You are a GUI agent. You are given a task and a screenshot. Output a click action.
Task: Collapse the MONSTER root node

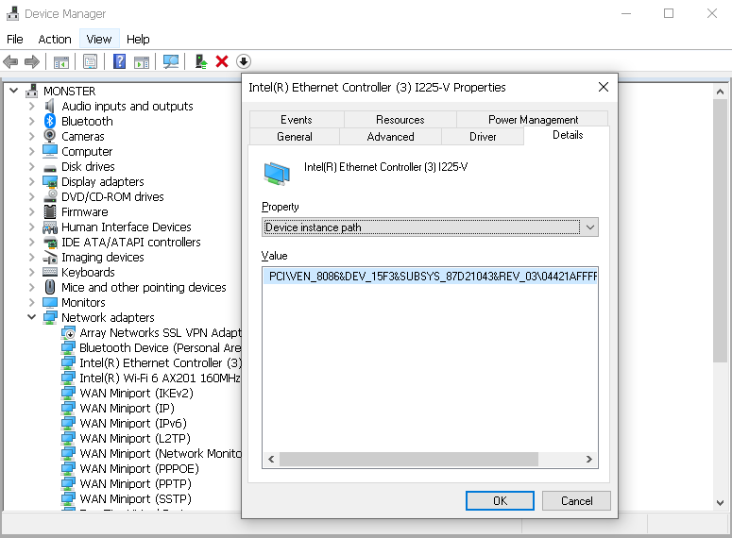click(13, 91)
